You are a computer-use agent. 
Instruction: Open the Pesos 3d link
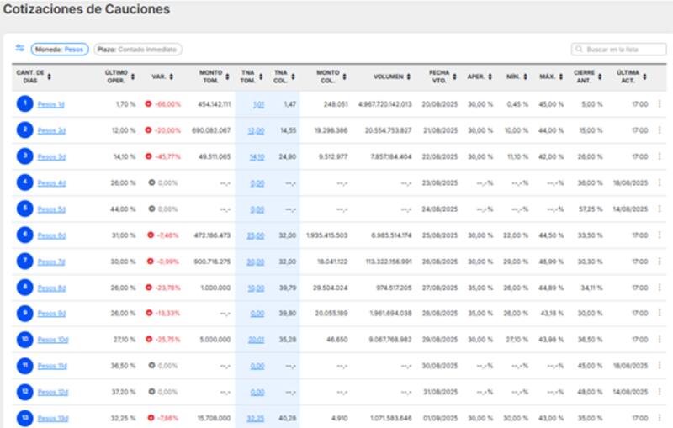[51, 156]
